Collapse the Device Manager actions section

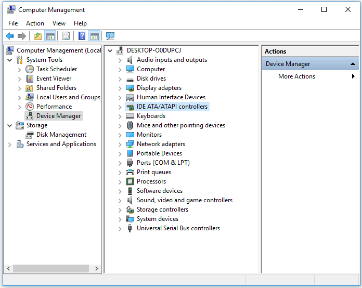353,64
